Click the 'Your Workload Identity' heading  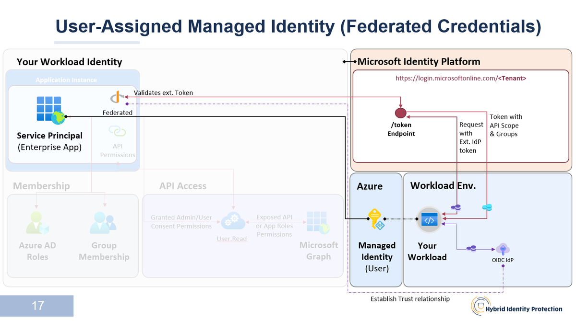click(x=69, y=62)
